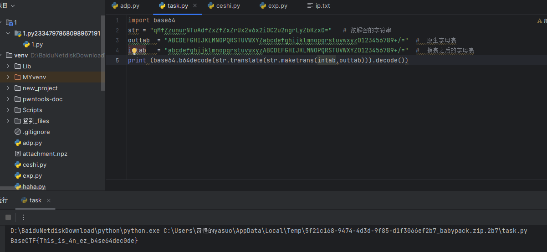Viewport: 547px width, 252px height.
Task: Select haha.py in the project tree
Action: coord(34,186)
